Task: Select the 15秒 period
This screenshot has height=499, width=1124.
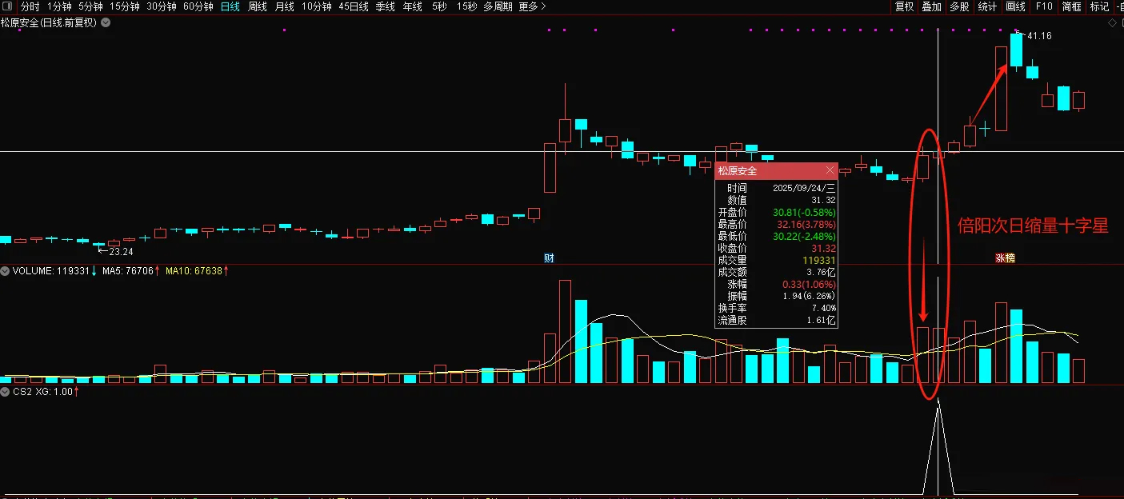Action: tap(467, 6)
